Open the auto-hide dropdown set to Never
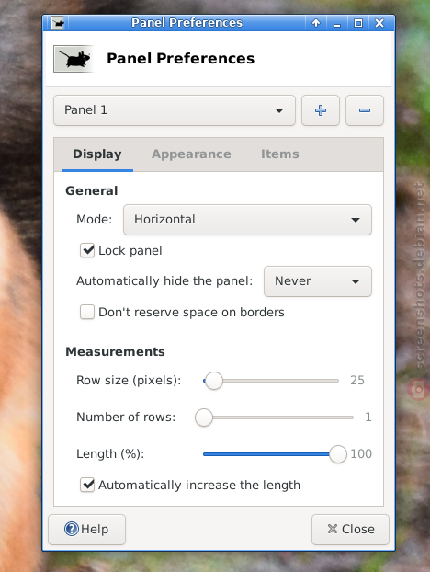 tap(318, 281)
